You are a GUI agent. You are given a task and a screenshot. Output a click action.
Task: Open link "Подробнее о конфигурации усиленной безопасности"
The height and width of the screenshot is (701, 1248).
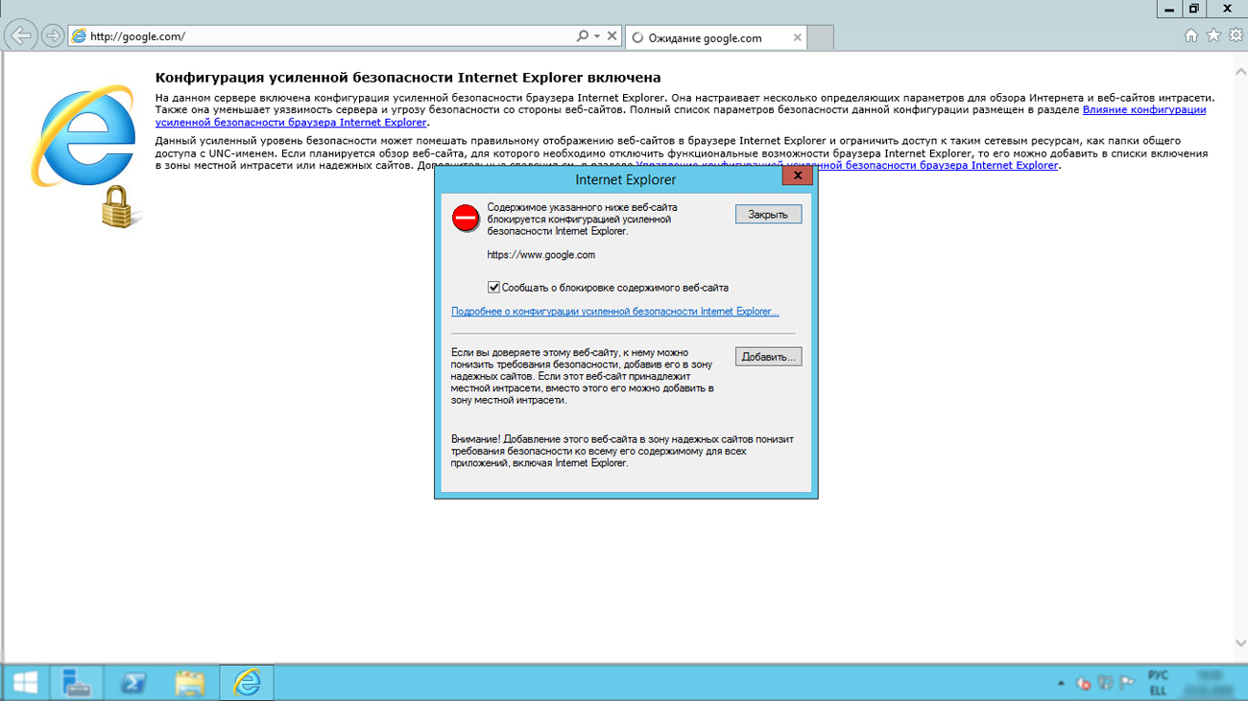click(x=614, y=312)
